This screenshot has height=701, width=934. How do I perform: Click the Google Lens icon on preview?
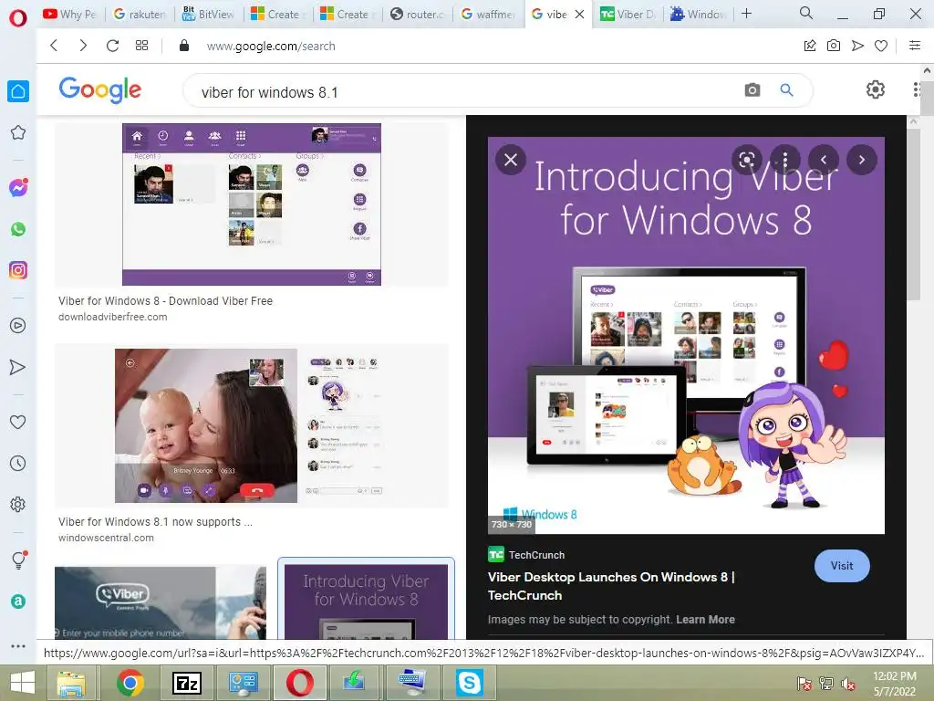tap(747, 160)
